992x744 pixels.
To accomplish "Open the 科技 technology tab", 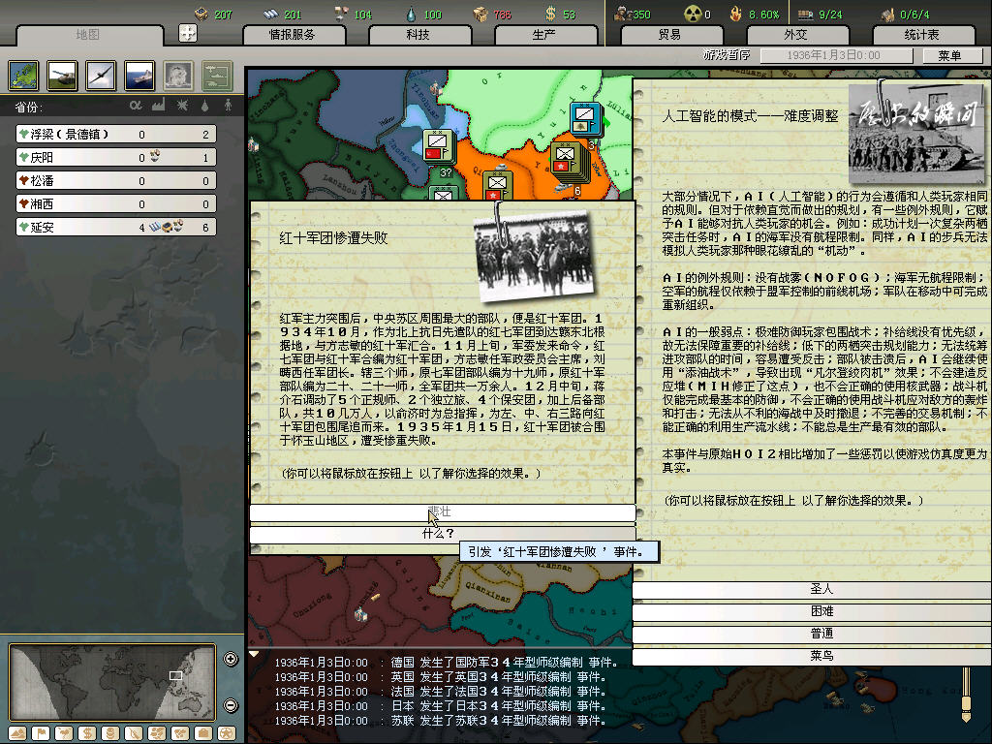I will click(418, 35).
